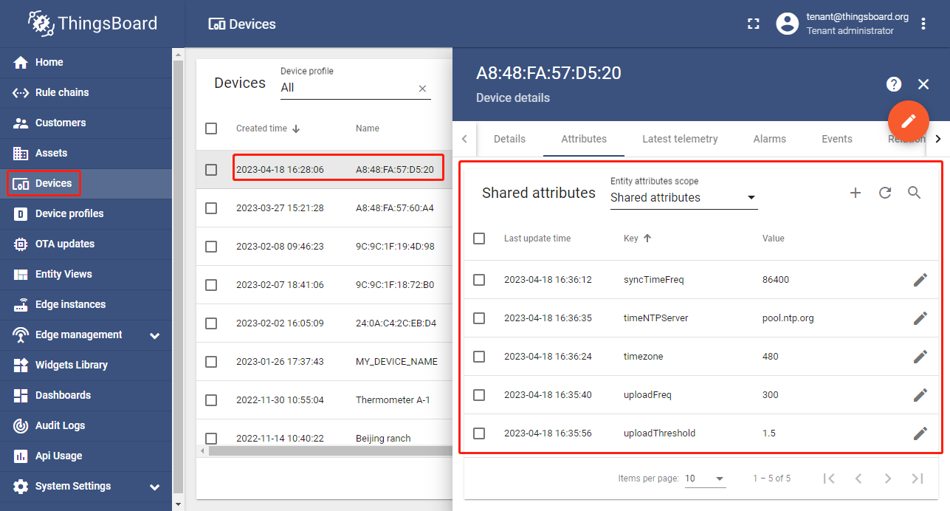The width and height of the screenshot is (950, 511).
Task: Clear the Device profile filter
Action: pyautogui.click(x=422, y=89)
